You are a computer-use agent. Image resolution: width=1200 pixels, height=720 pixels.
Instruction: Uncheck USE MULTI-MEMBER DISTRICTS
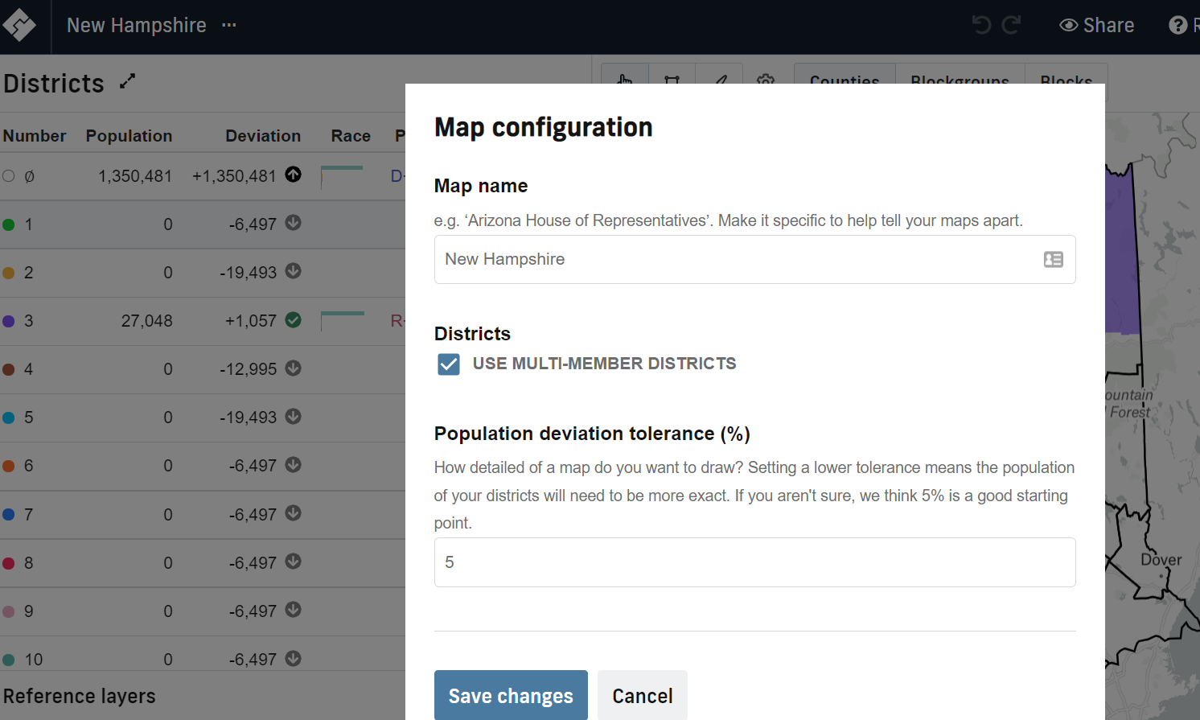pos(448,364)
